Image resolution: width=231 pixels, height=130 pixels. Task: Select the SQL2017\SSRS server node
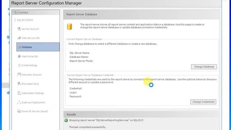tap(25, 20)
